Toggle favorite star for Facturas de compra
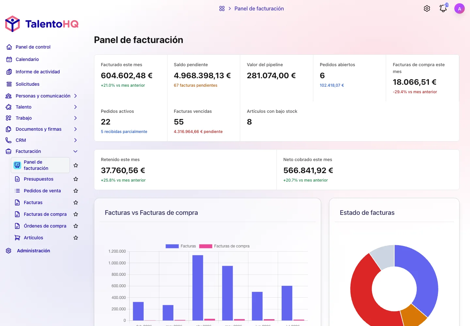 [76, 214]
